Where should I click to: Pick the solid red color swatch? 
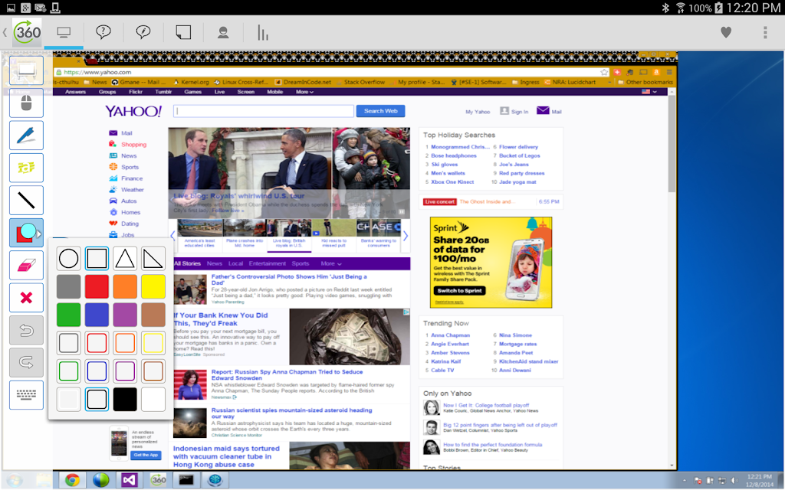(x=97, y=286)
